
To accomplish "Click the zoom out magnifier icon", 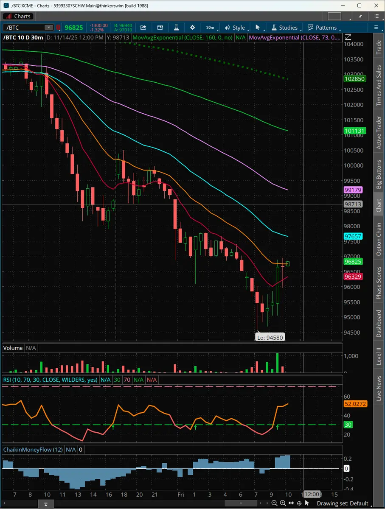I will tap(275, 503).
